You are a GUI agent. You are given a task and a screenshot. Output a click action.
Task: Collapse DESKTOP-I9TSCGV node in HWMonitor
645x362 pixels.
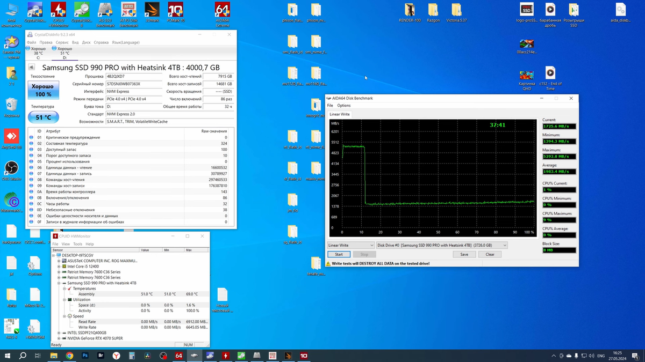click(54, 255)
